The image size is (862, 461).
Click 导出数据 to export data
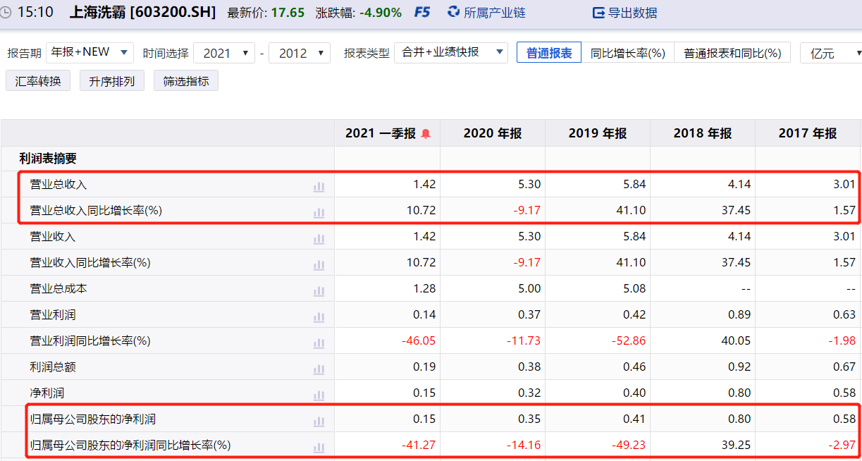point(624,13)
